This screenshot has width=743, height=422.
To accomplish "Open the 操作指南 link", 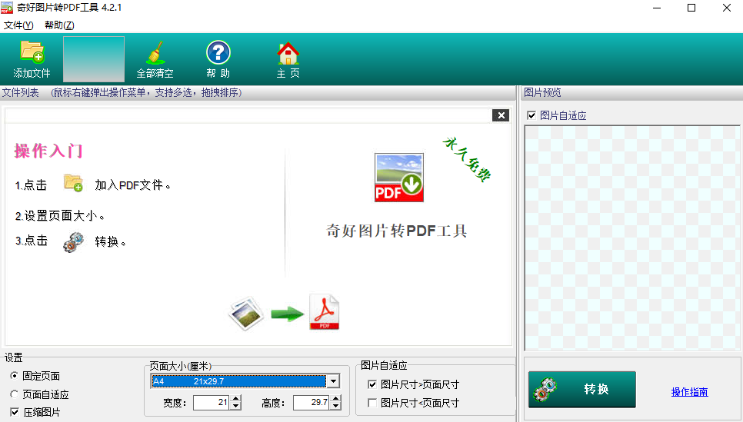I will pyautogui.click(x=689, y=392).
